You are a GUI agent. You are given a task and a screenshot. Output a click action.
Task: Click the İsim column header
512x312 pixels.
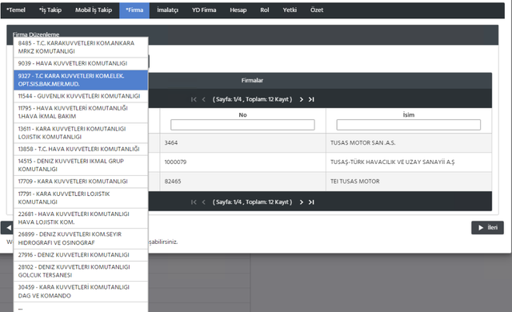[x=409, y=115]
